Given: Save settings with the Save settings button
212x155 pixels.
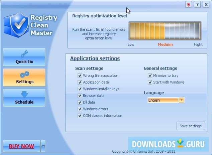Looking at the screenshot, I should 191,126.
